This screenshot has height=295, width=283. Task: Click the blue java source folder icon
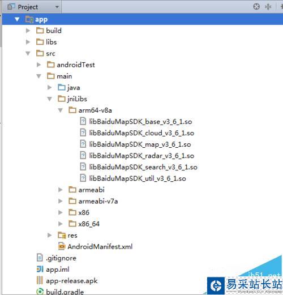pos(62,87)
